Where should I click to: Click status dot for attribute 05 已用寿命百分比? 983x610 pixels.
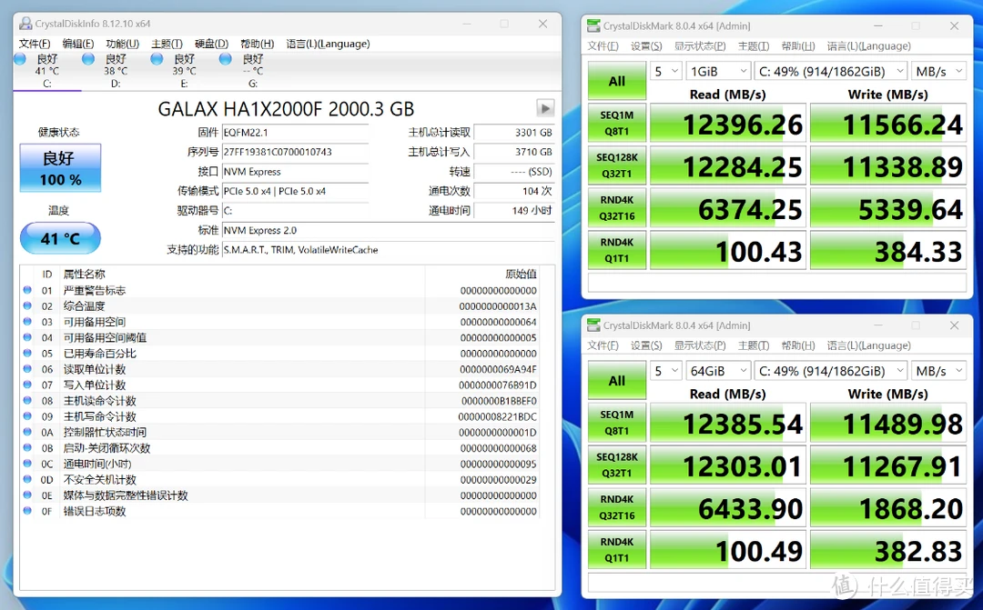click(x=27, y=354)
